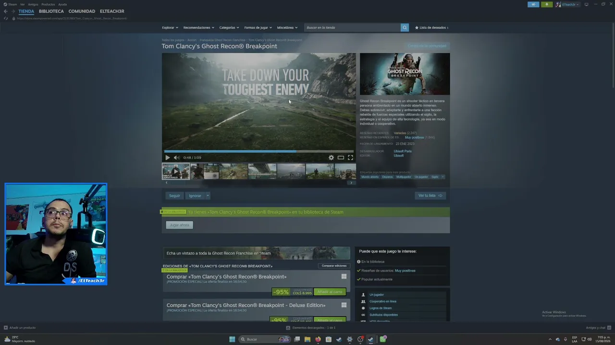615x345 pixels.
Task: Play the Ghost Recon trailer video
Action: pyautogui.click(x=167, y=158)
